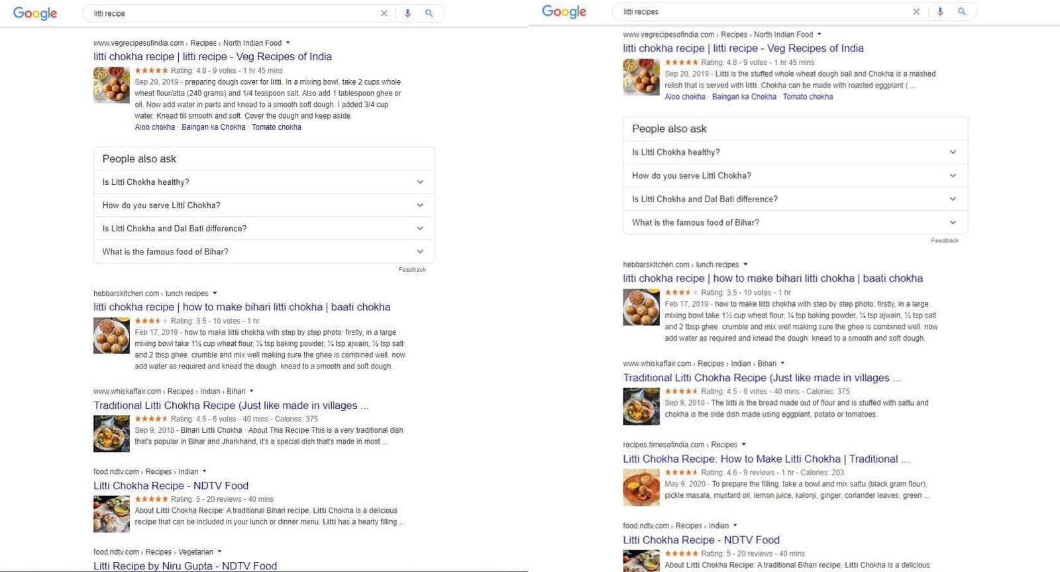This screenshot has width=1060, height=572.
Task: Click 'Baingan ka Chokha' sitelink in left window
Action: (x=213, y=127)
